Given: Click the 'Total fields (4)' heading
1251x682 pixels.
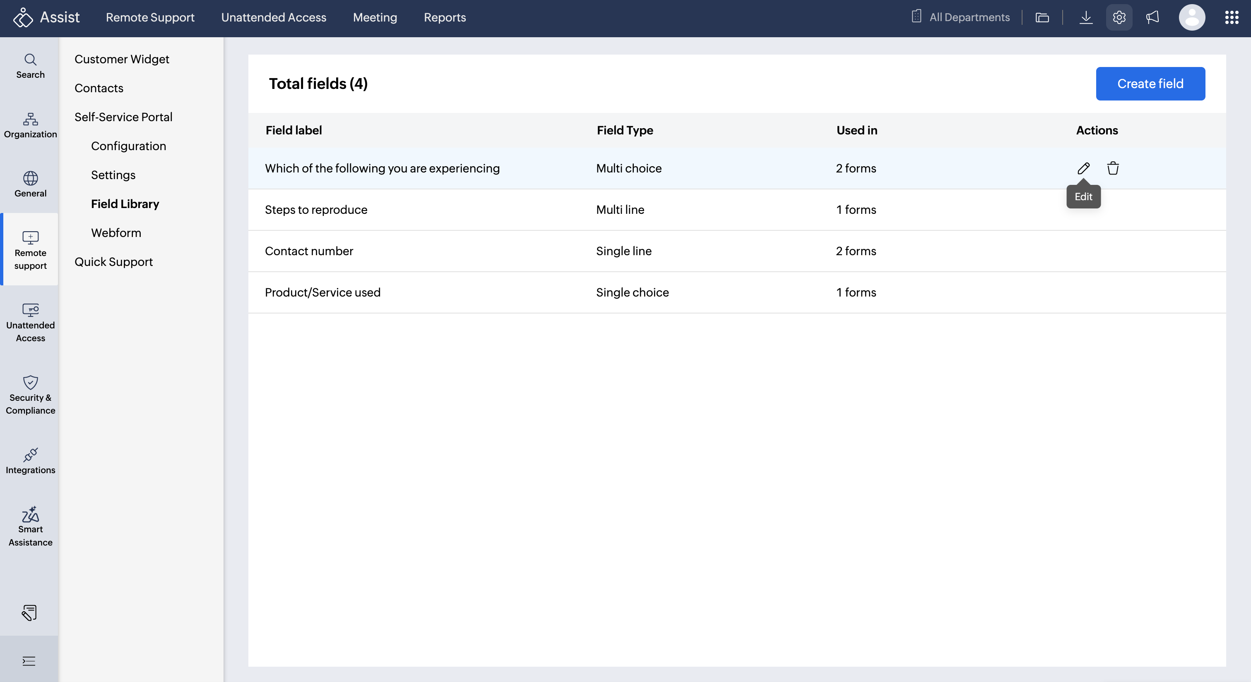Looking at the screenshot, I should click(x=318, y=84).
